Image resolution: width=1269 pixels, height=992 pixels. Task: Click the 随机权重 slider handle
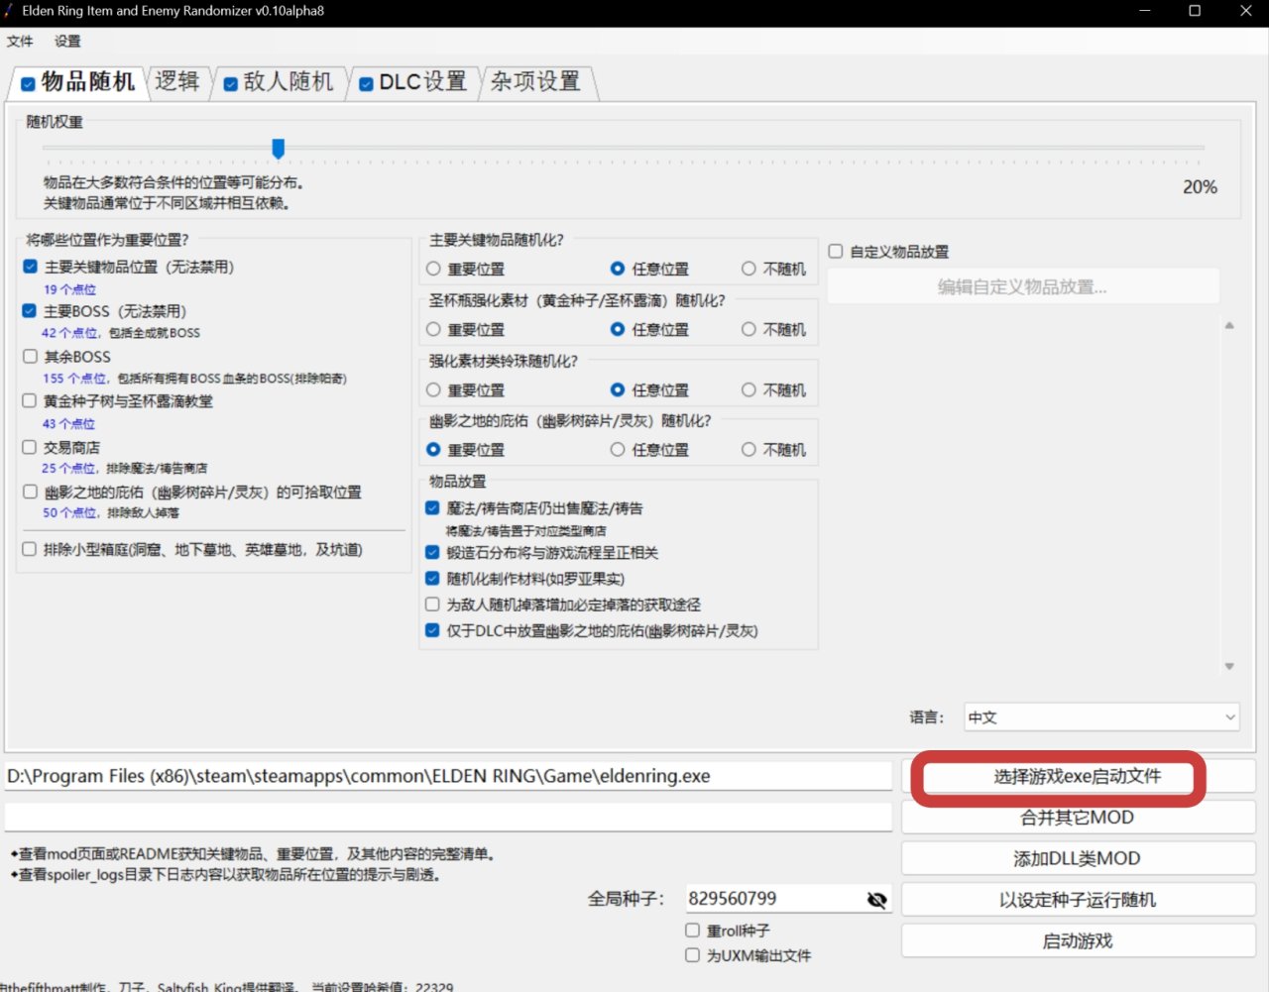[x=279, y=149]
